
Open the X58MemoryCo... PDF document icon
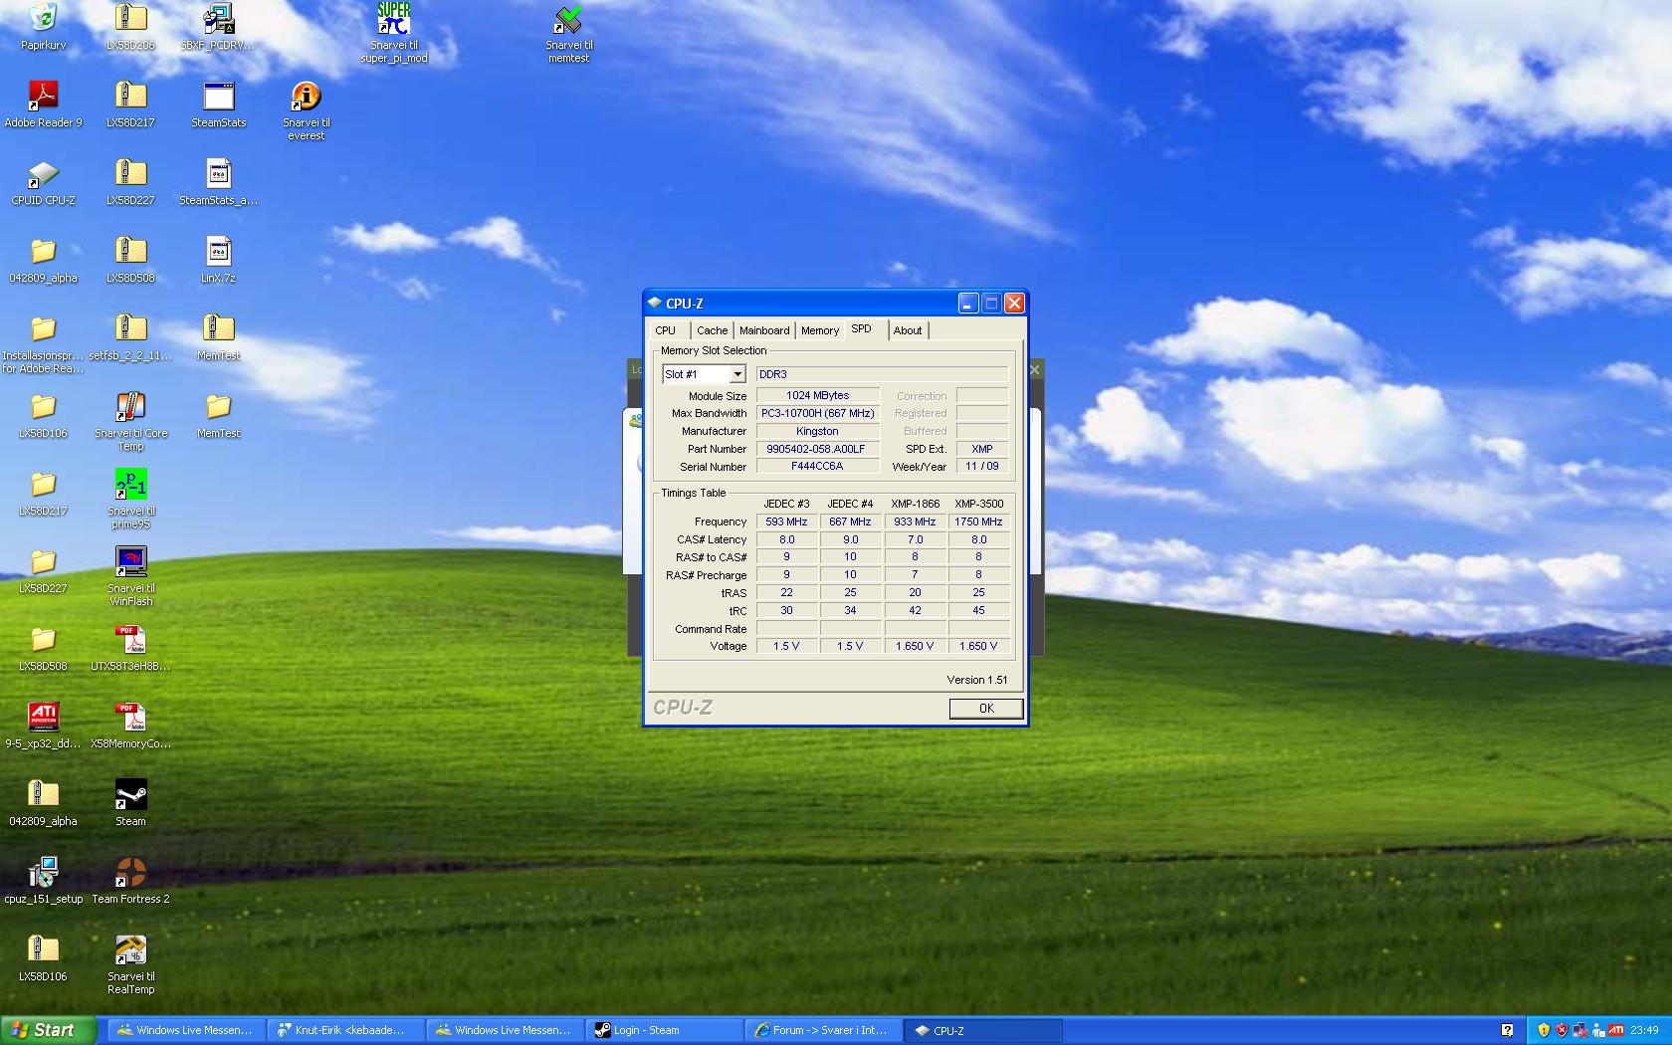[x=130, y=725]
